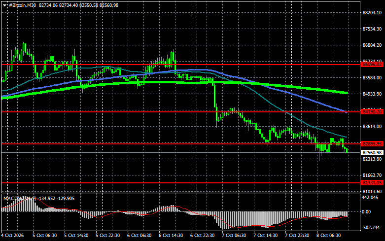Screen dimensions: 385x241
Task: Click the 5 Oct 14:30 time label
Action: point(76,236)
